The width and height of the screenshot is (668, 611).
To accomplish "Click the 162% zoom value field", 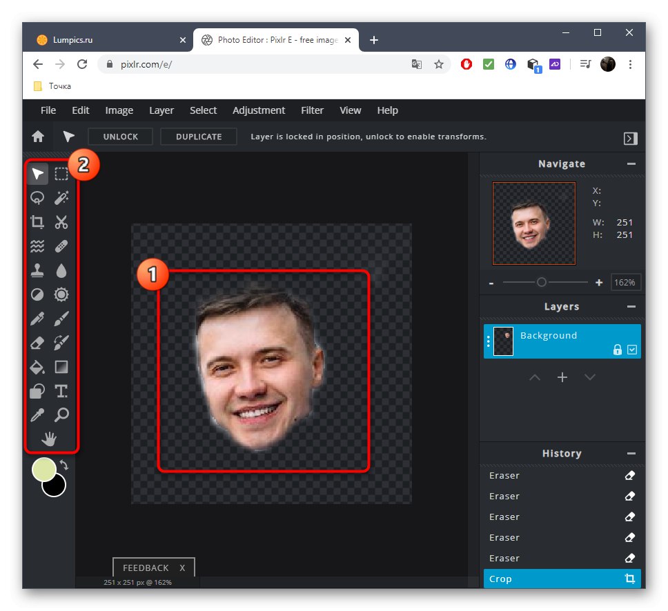I will (625, 282).
